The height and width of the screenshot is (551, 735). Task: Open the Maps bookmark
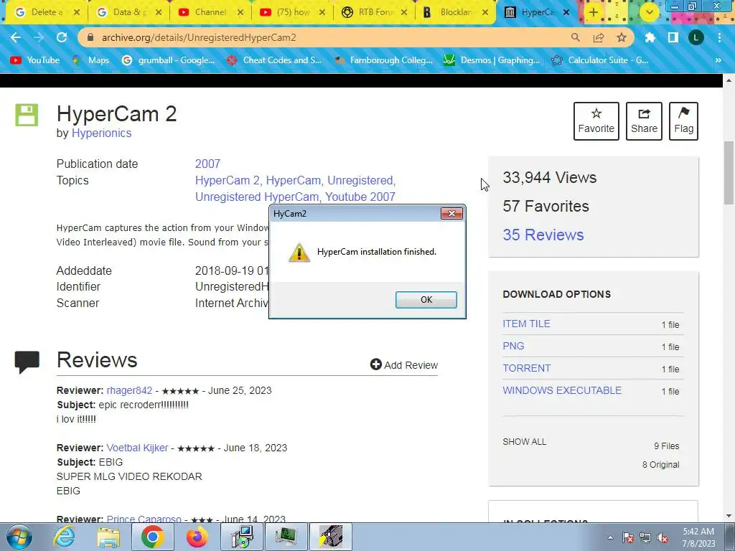click(91, 60)
